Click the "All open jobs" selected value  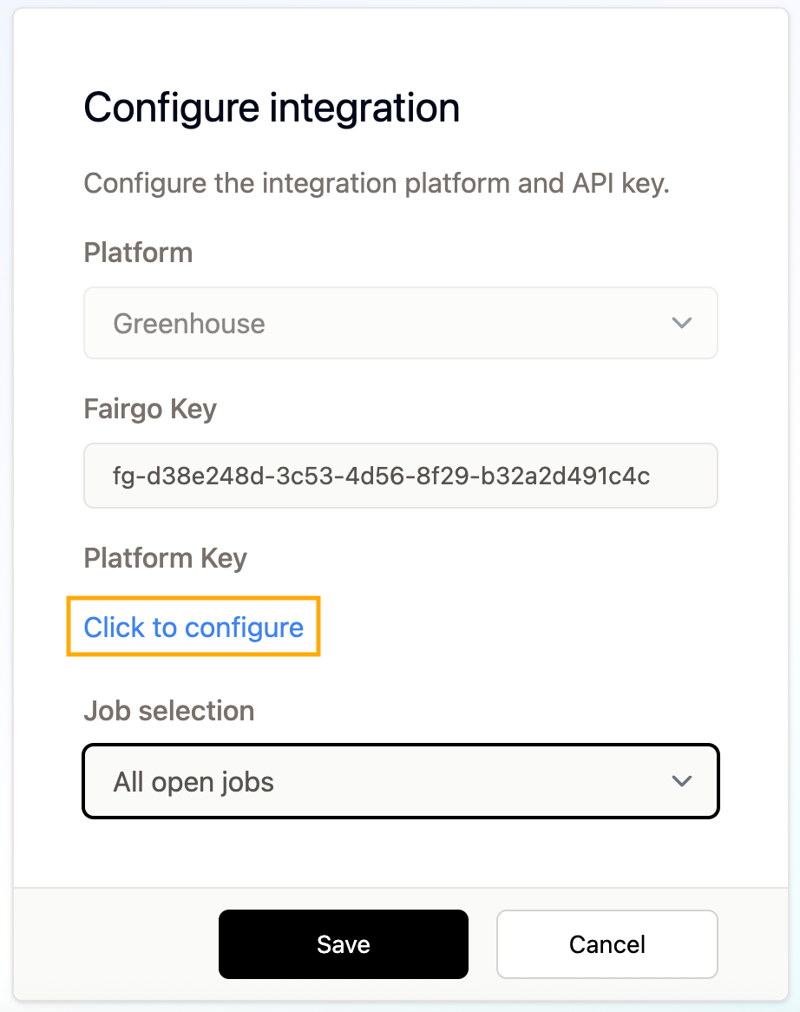point(193,782)
